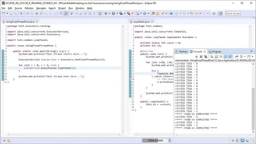Click the folder icon in bottom-left status bar
Image resolution: width=256 pixels, height=144 pixels.
click(9, 140)
